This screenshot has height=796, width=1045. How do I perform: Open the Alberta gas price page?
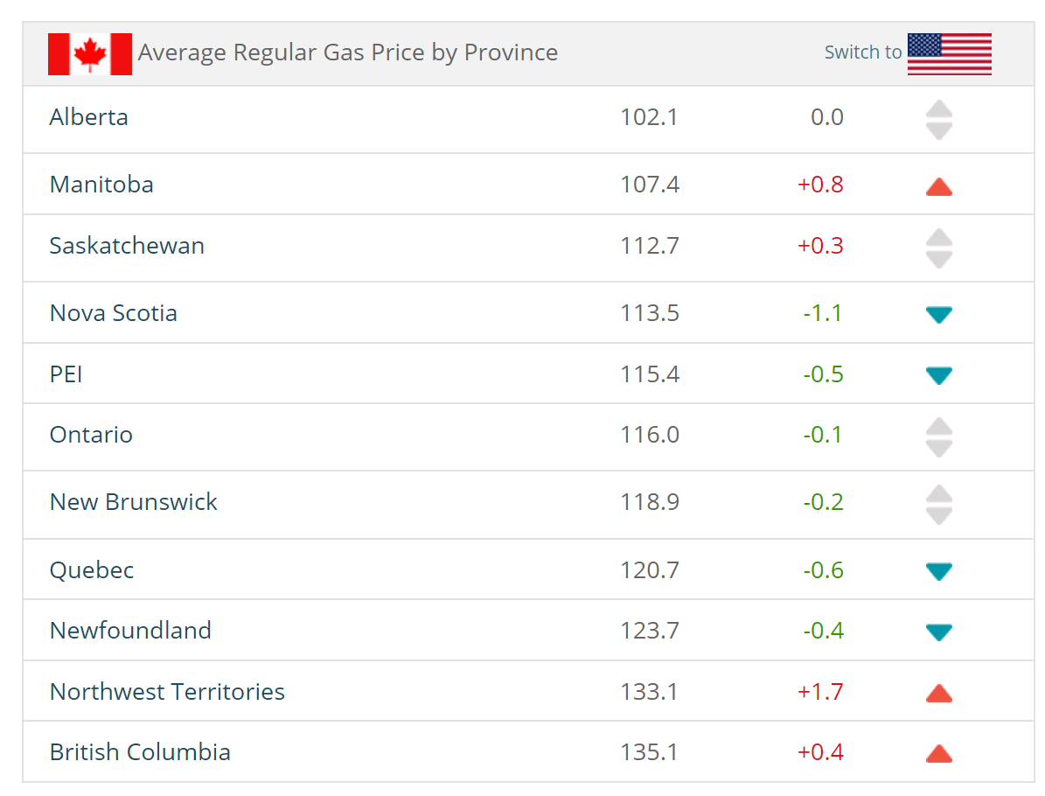tap(88, 117)
